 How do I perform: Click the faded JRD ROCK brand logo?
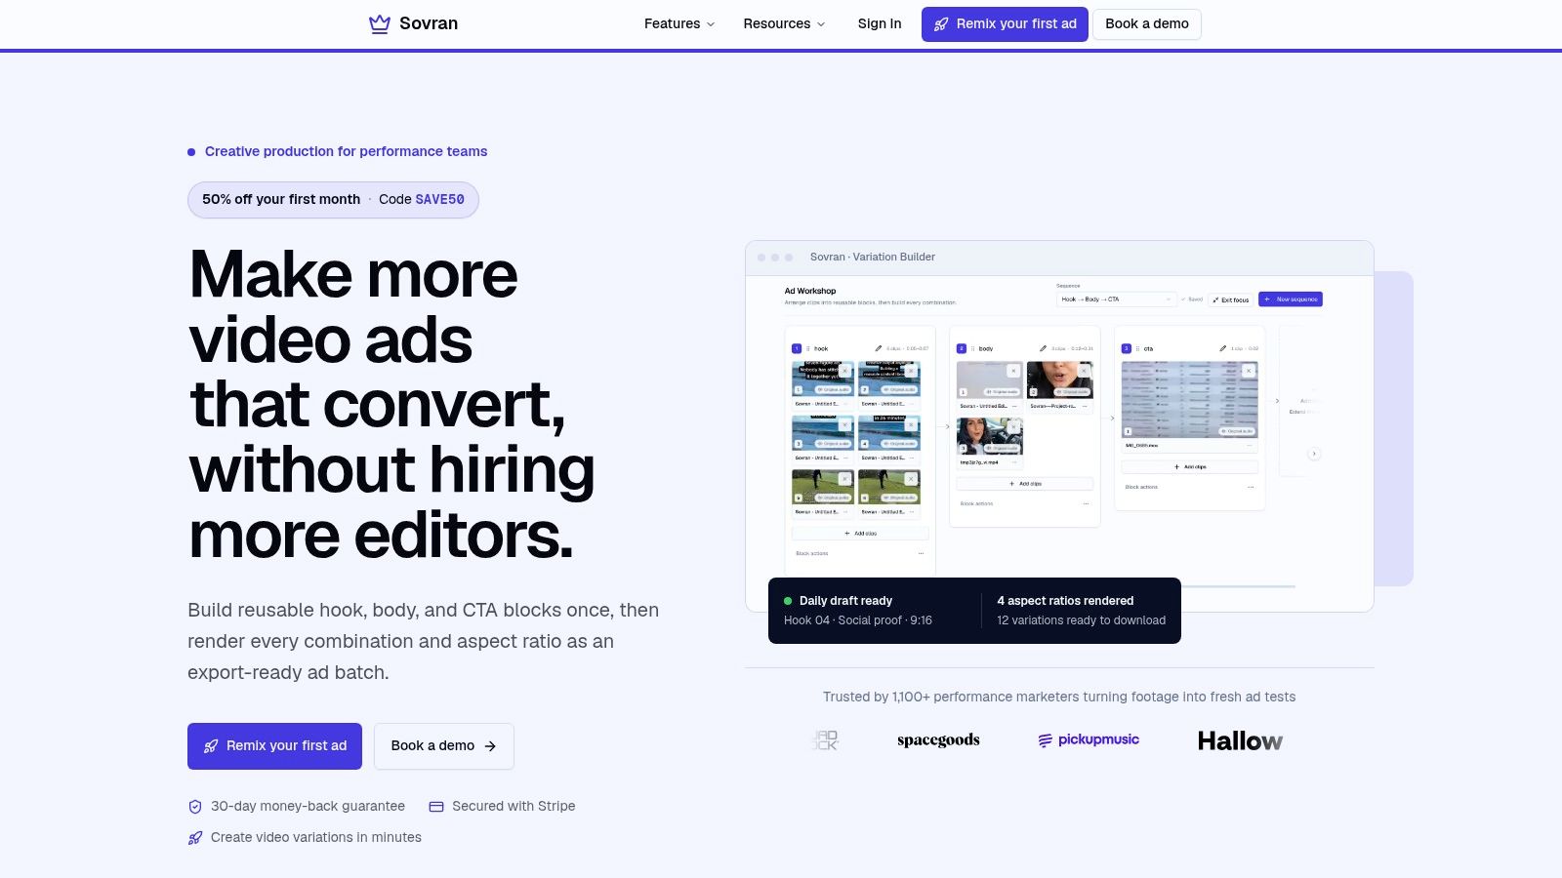tap(825, 740)
